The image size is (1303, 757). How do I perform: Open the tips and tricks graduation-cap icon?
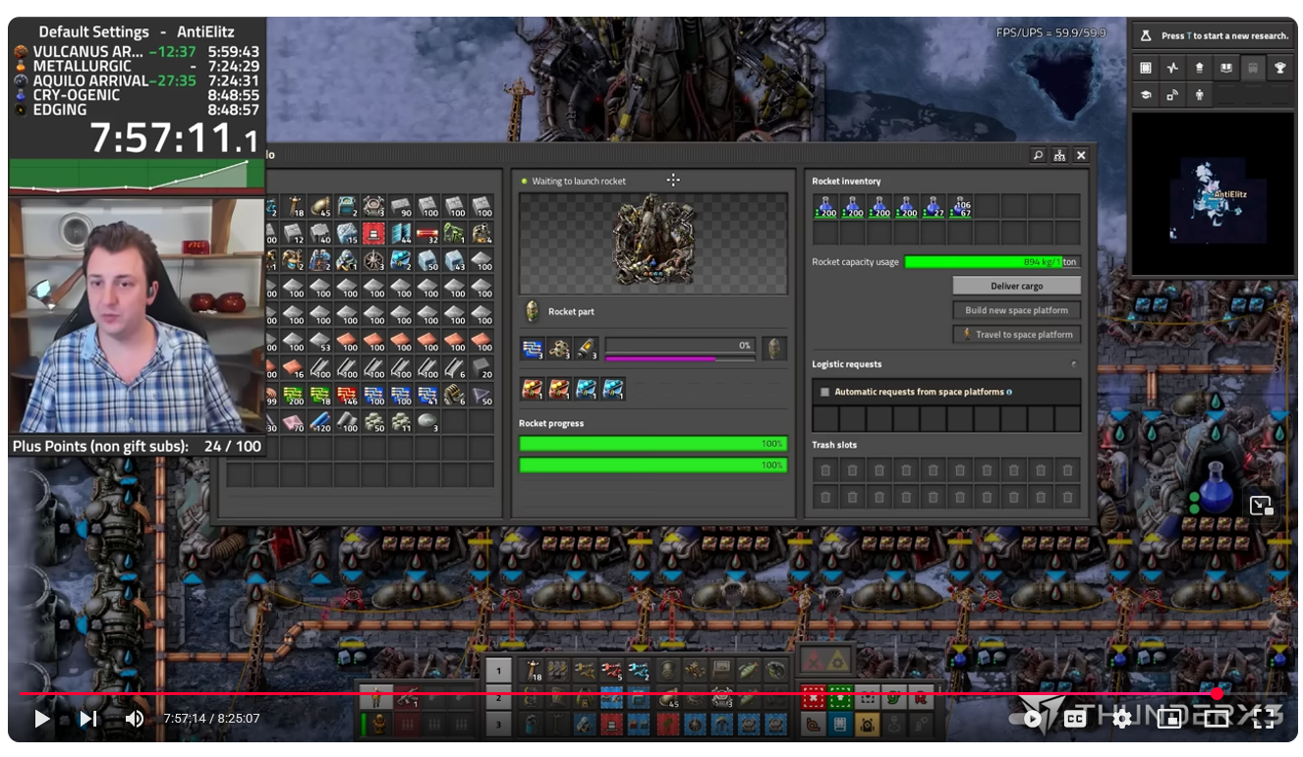1146,95
